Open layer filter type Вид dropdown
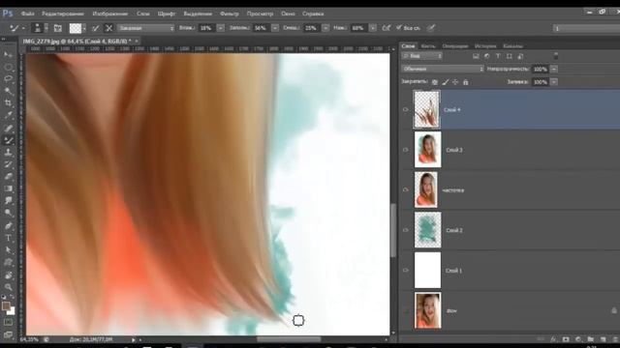This screenshot has width=620, height=348. 422,56
